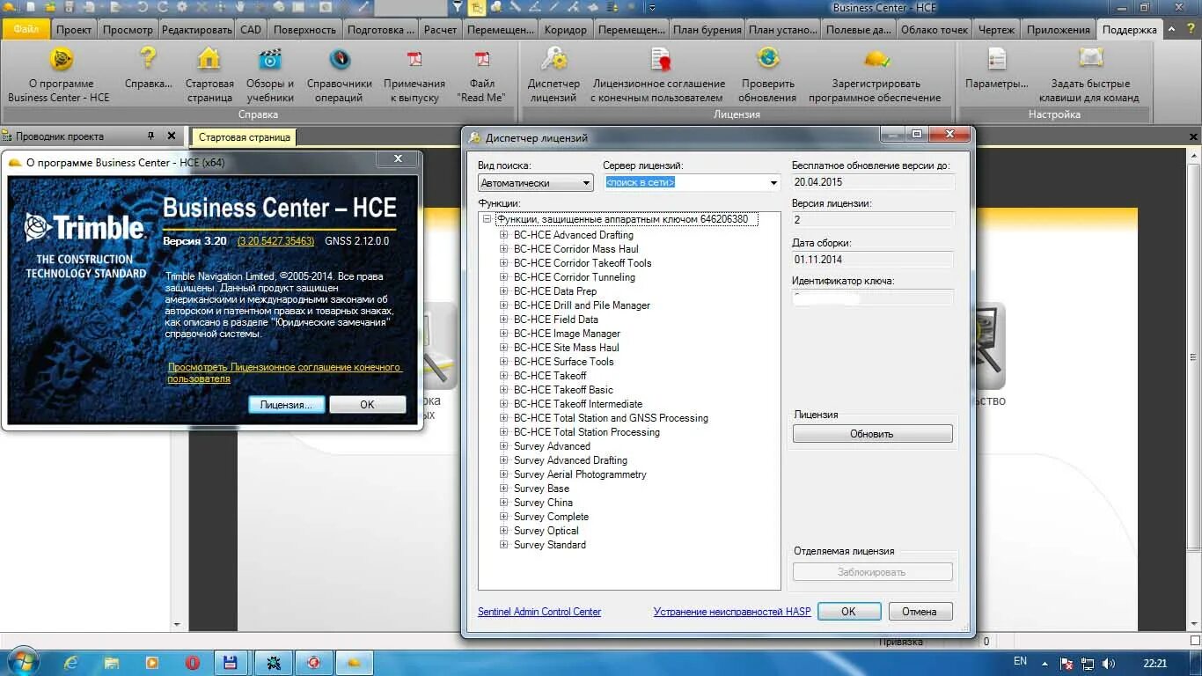Viewport: 1202px width, 676px height.
Task: Open Лицензионное соглашение с конечным пользователем icon
Action: (658, 60)
